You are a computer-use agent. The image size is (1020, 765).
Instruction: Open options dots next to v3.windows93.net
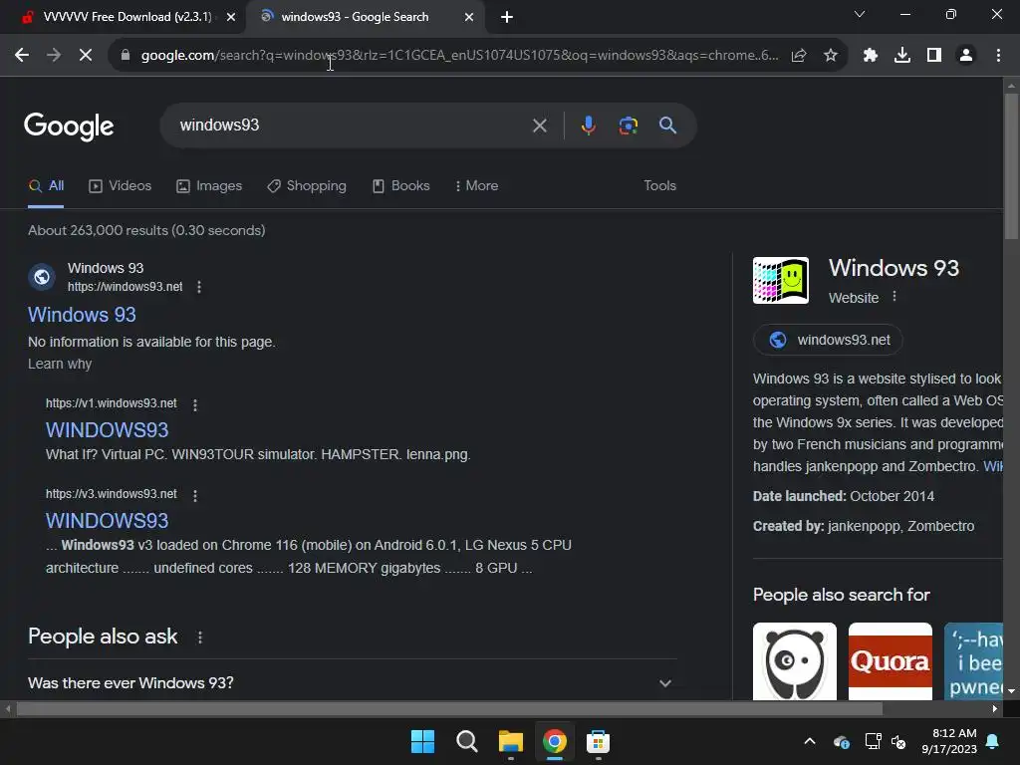[195, 495]
